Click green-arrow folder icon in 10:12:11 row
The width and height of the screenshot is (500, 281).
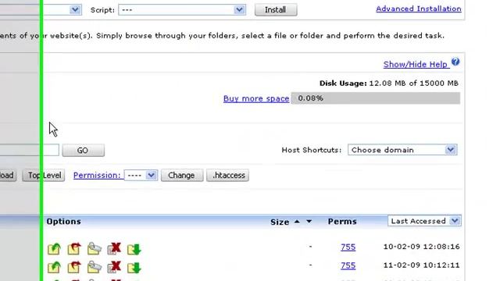pos(54,267)
